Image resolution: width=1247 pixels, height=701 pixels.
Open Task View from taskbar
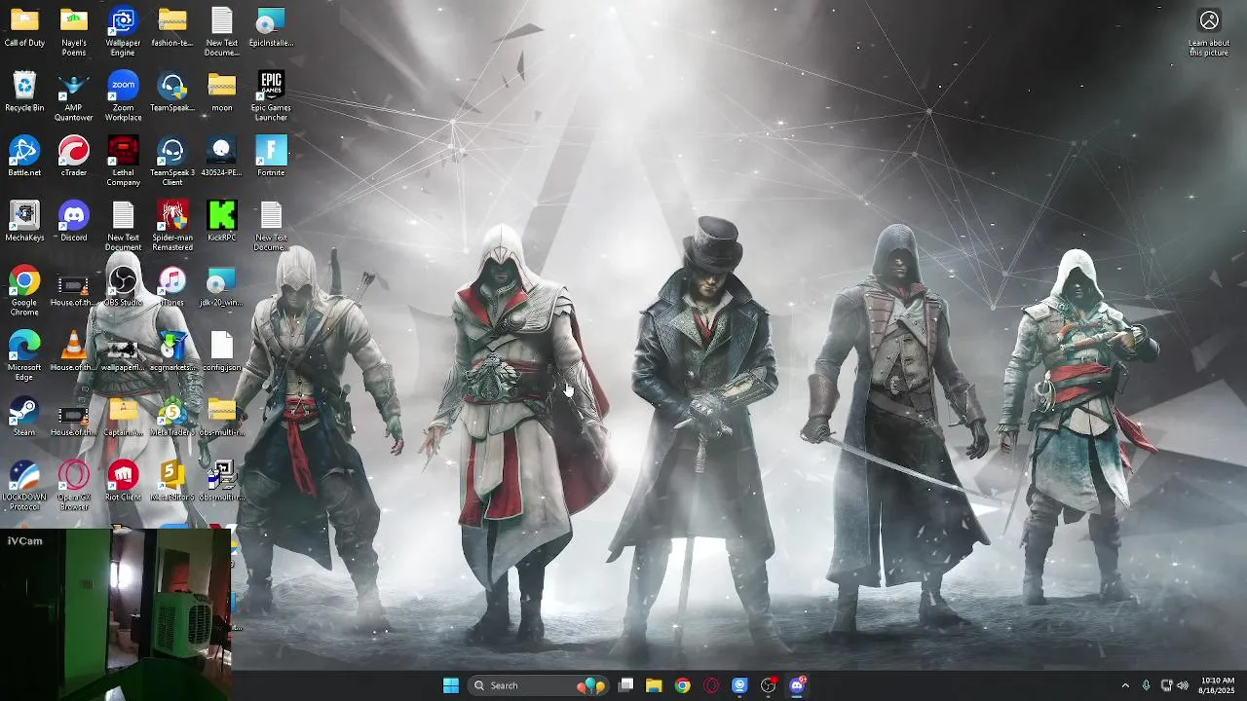(x=626, y=685)
